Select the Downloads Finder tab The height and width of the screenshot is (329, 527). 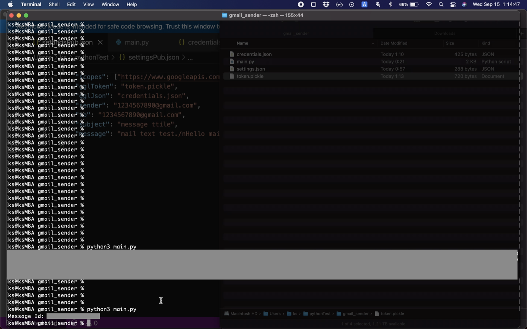(x=444, y=33)
